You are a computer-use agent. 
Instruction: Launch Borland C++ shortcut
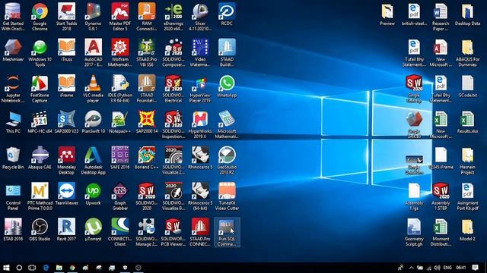pyautogui.click(x=147, y=158)
